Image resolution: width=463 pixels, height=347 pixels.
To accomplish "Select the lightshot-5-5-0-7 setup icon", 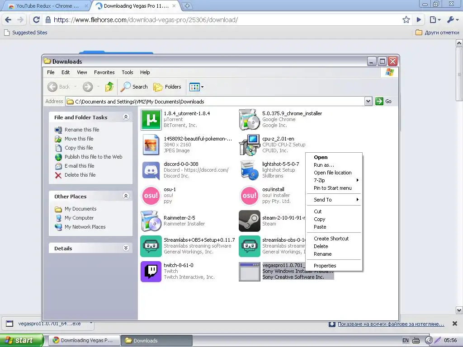I will (249, 170).
